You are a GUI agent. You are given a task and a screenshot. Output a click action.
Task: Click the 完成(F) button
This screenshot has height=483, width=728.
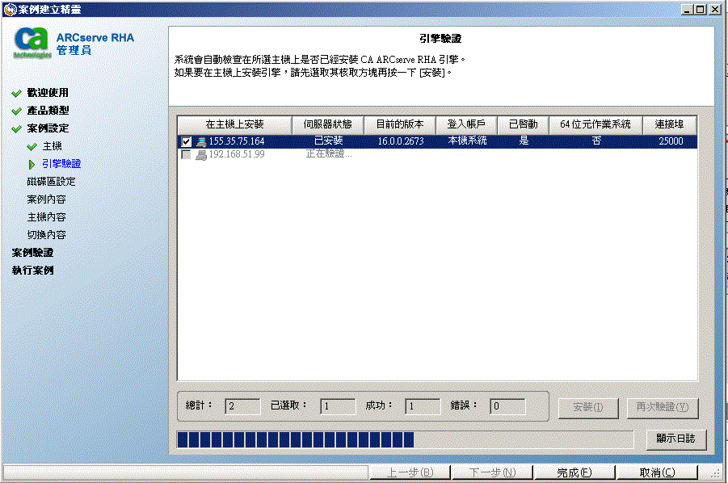click(575, 472)
